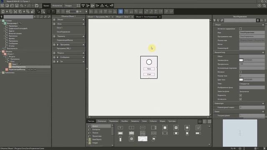Click the save icon in top toolbar

[x=17, y=5]
